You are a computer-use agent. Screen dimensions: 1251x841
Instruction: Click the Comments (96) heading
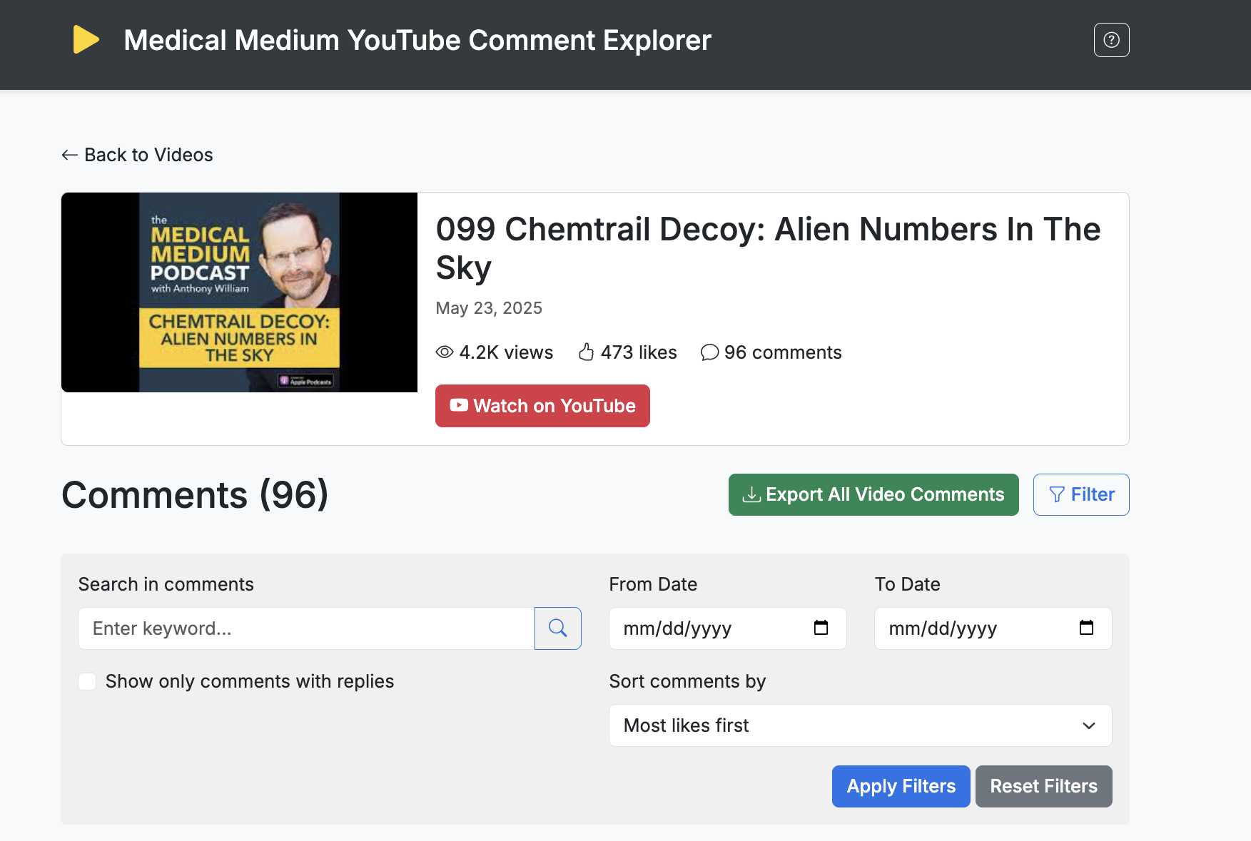(195, 494)
